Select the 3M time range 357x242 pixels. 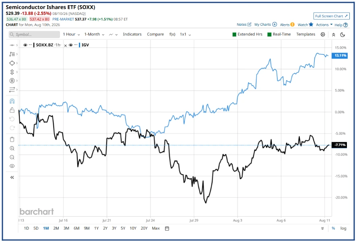click(66, 228)
